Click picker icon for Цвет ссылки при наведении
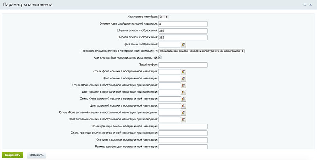 point(184,92)
